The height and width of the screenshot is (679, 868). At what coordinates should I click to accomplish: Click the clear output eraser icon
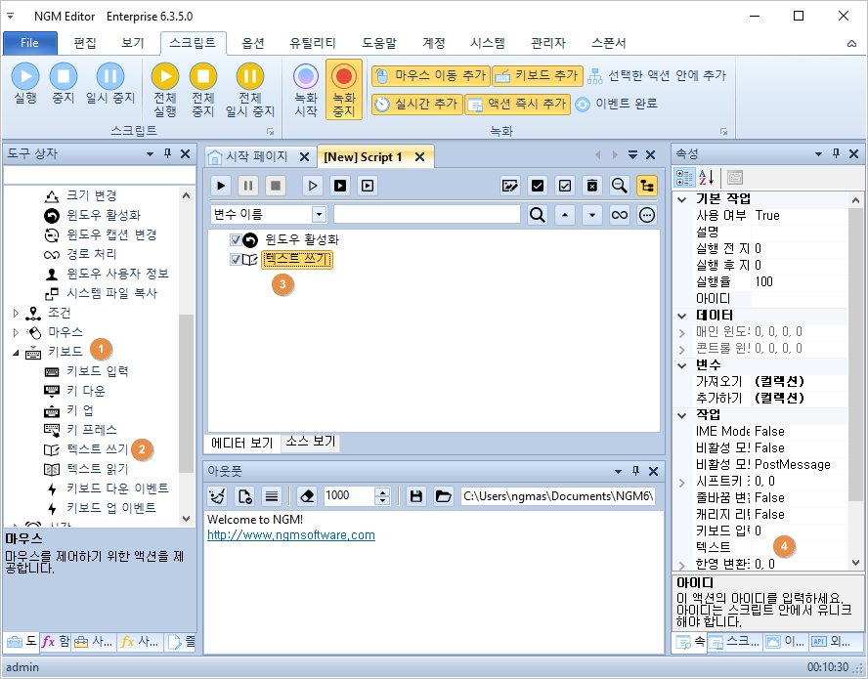pyautogui.click(x=307, y=496)
